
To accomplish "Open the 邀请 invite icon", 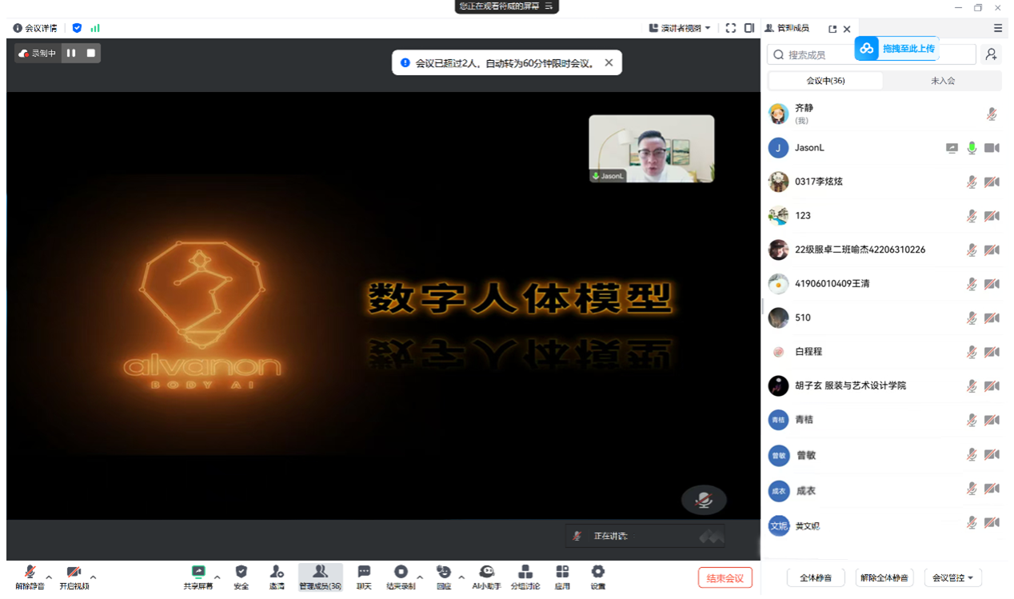I will pos(277,576).
